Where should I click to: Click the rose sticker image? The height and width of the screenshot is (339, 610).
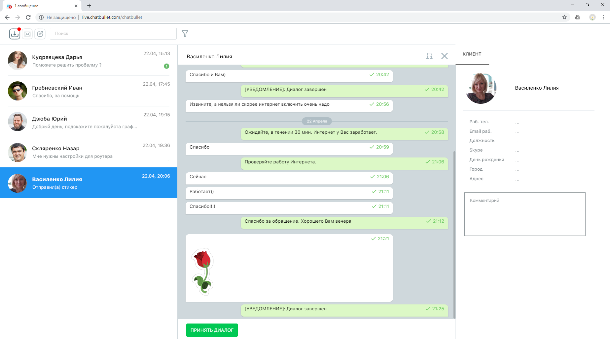pos(203,271)
